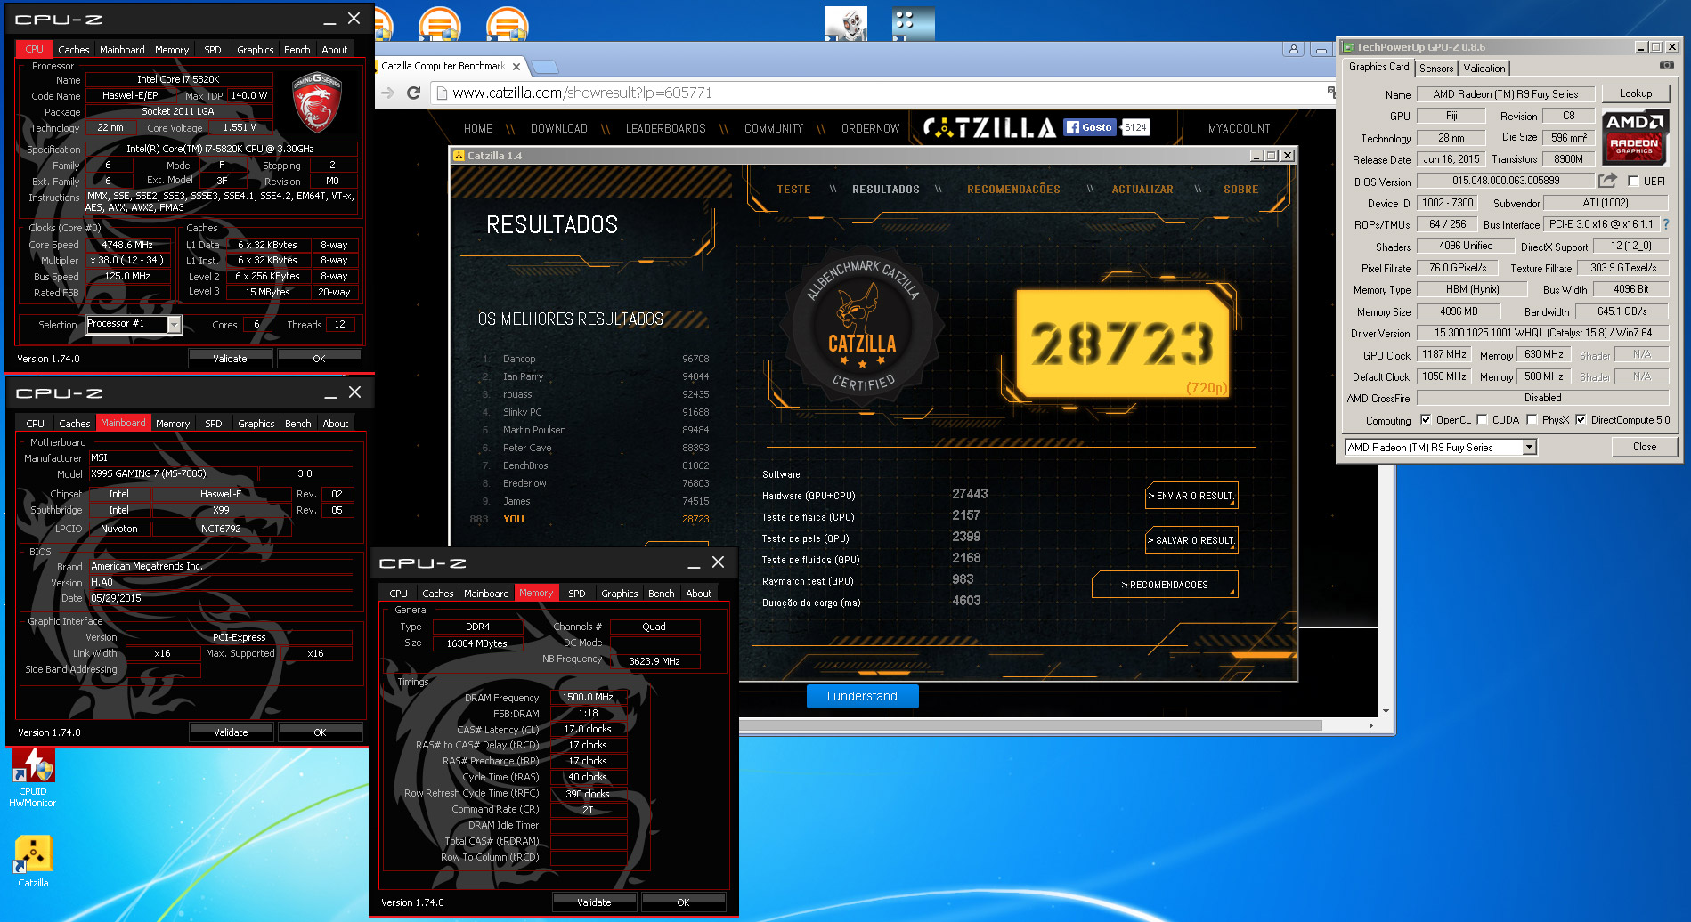Select the TESTE tab in Catzilla
1691x922 pixels.
click(793, 190)
